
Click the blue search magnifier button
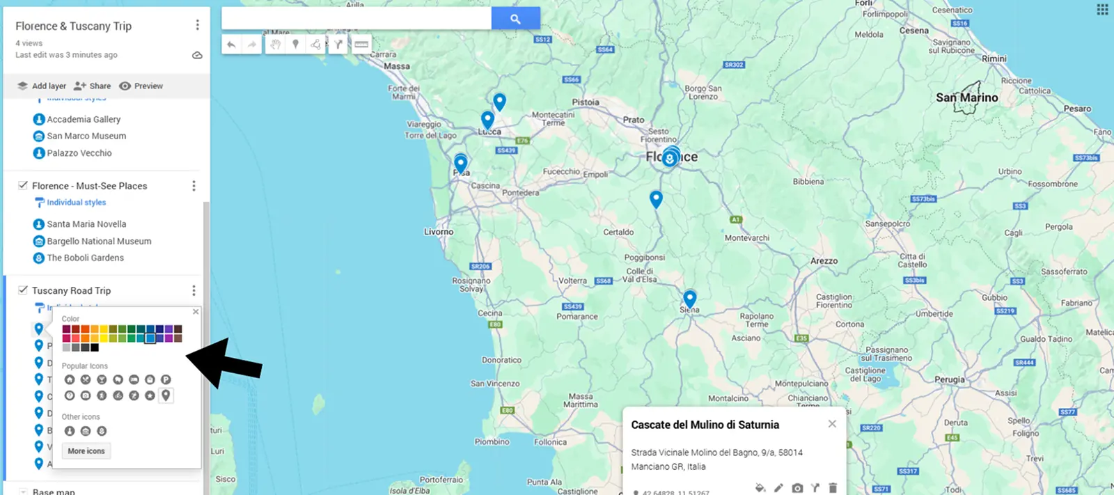click(515, 19)
